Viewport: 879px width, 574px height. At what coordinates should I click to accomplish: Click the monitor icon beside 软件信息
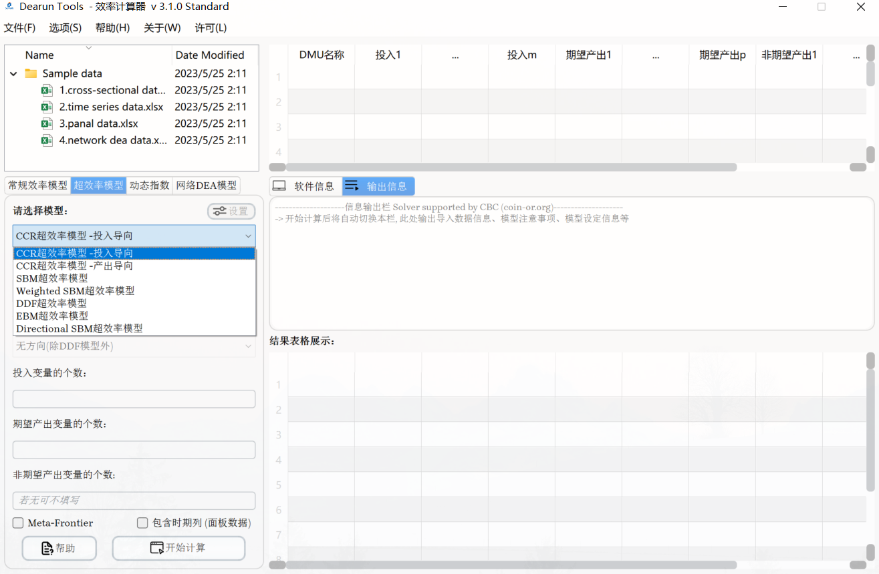pos(279,186)
